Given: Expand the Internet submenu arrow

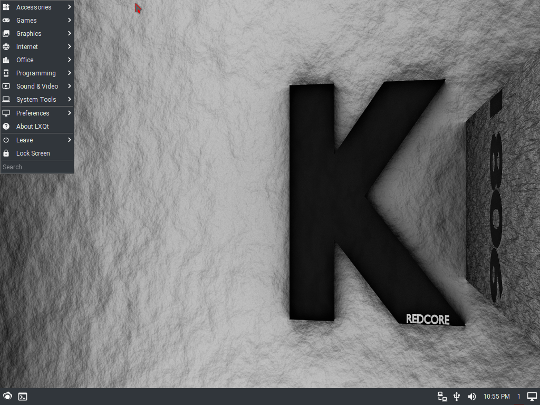Looking at the screenshot, I should coord(69,46).
